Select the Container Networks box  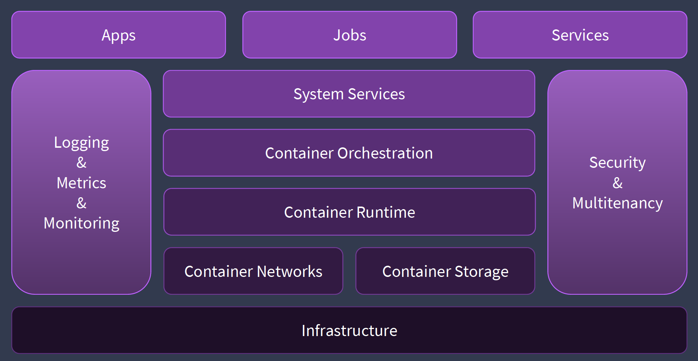pos(253,271)
